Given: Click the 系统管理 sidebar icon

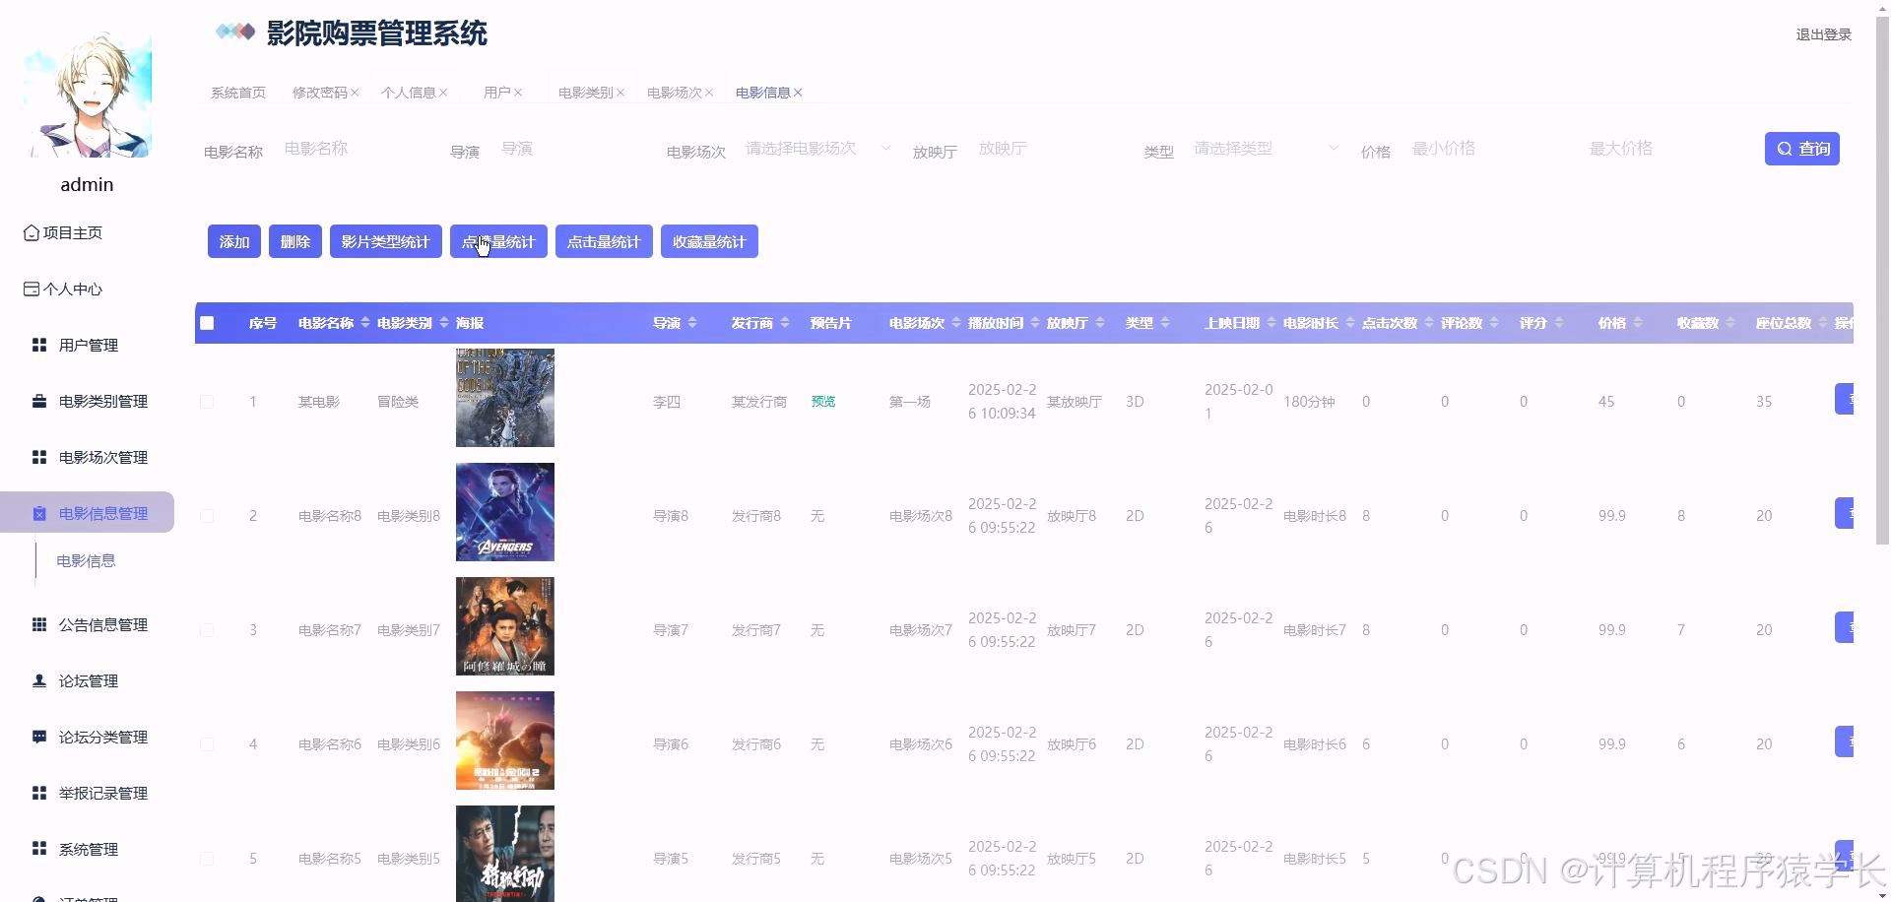Looking at the screenshot, I should tap(88, 849).
